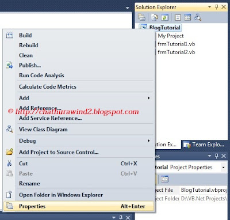Select View Class Diagram in the context menu
The height and width of the screenshot is (220, 230).
click(x=79, y=130)
